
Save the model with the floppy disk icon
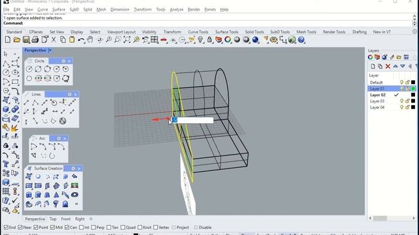click(26, 40)
